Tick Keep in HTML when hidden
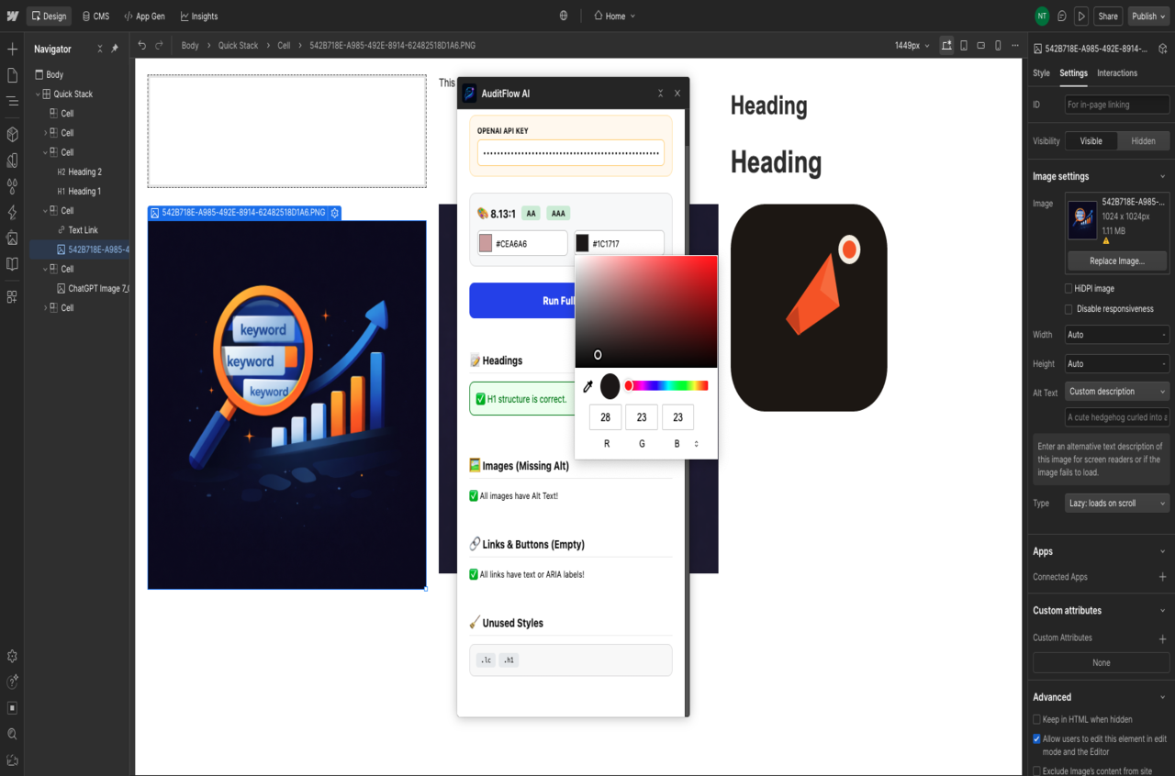 coord(1037,719)
